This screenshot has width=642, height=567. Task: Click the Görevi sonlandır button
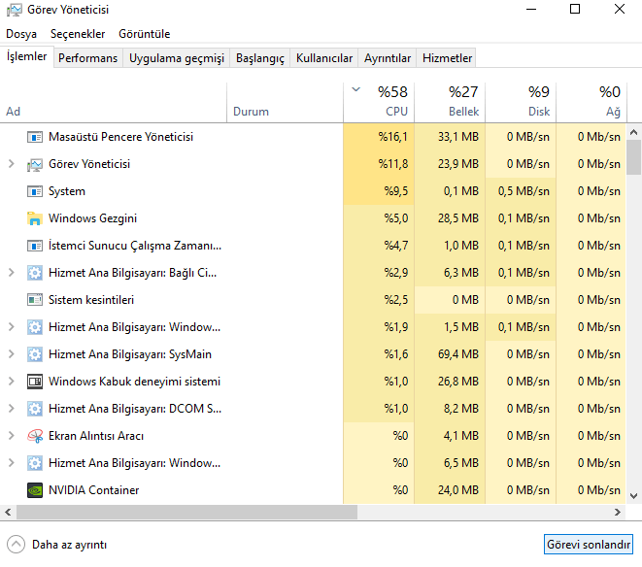pos(589,545)
